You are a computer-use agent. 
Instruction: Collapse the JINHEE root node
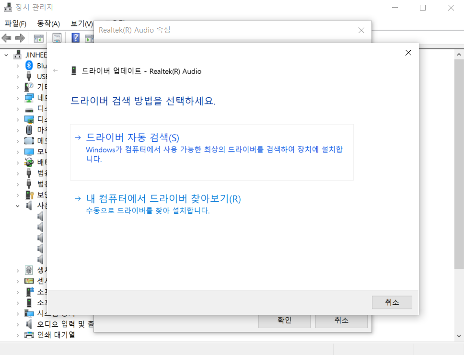6,55
